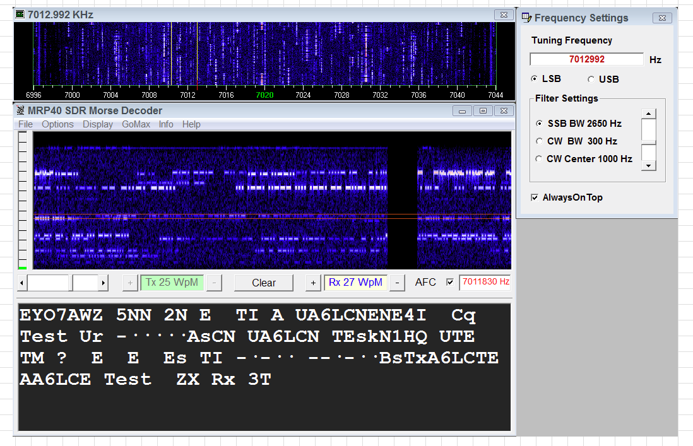Viewport: 693px width, 446px height.
Task: Click the Tx plus button
Action: click(x=130, y=283)
